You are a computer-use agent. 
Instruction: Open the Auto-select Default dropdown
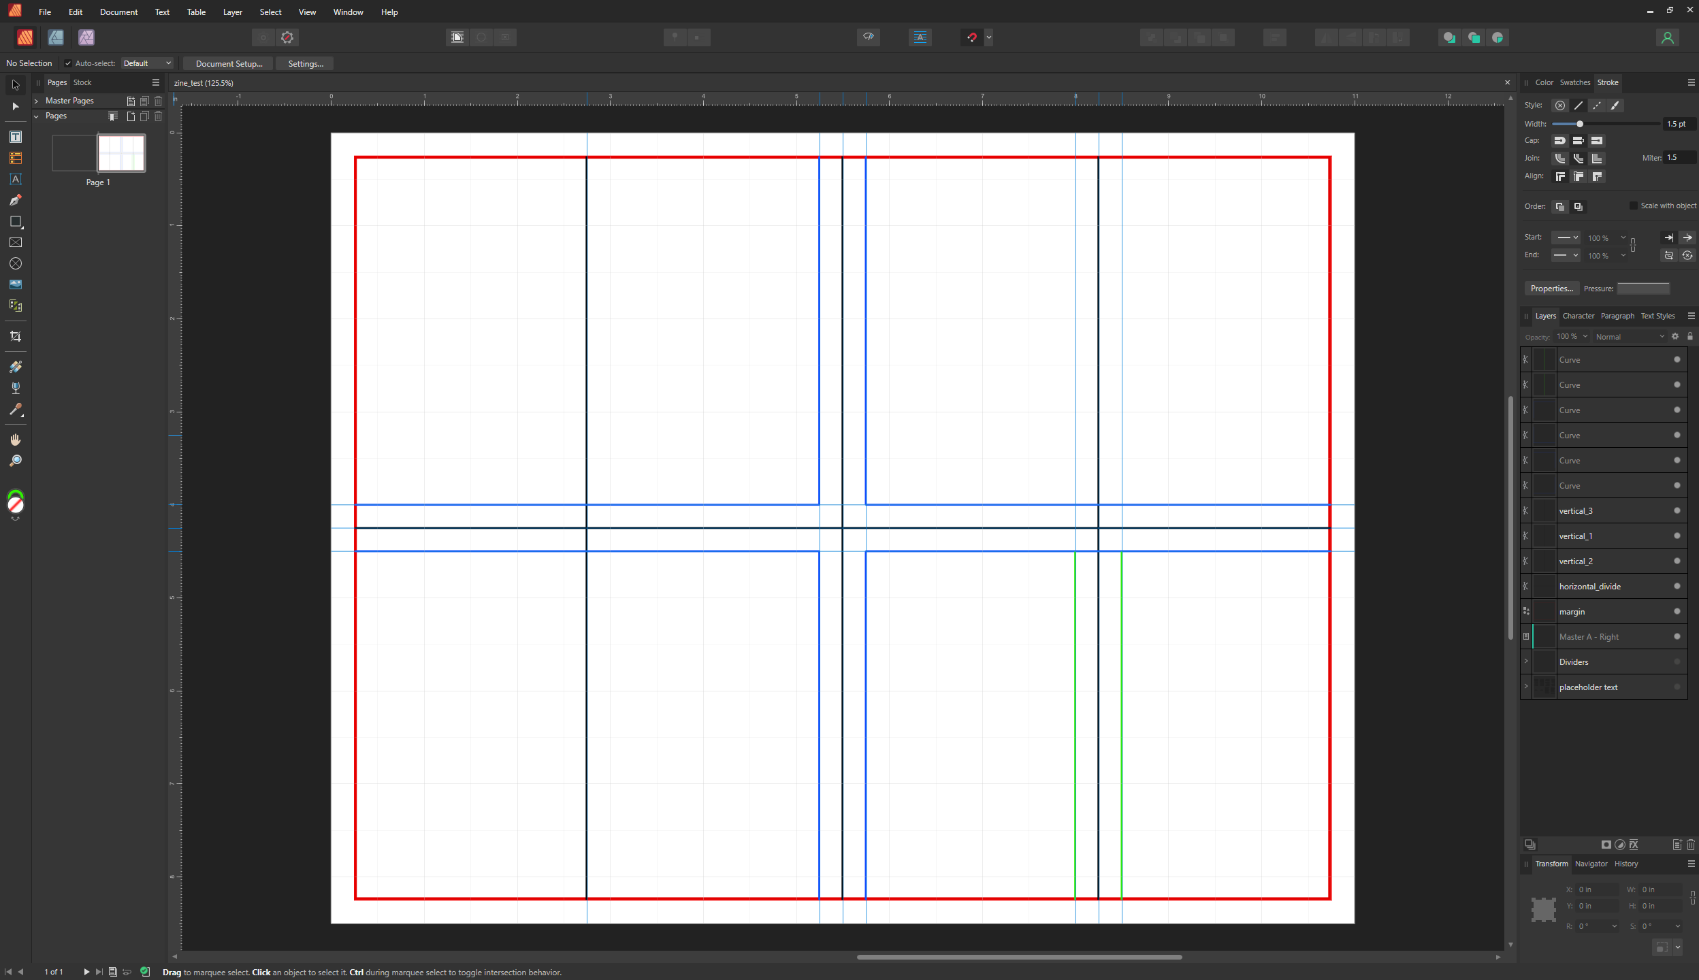(x=147, y=63)
